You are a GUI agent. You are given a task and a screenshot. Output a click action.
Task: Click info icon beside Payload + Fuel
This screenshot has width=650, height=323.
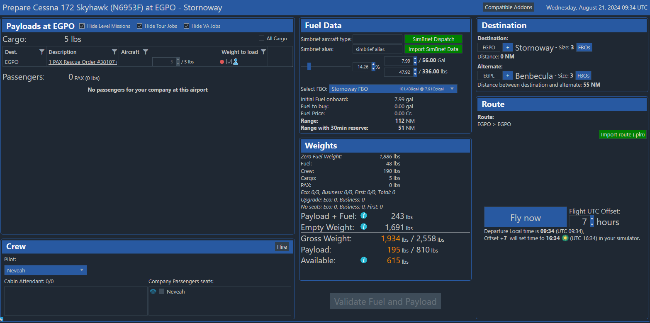coord(364,216)
